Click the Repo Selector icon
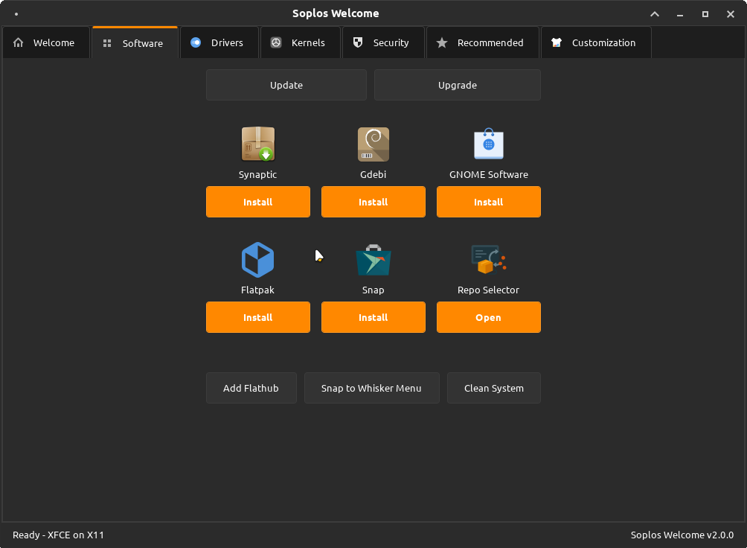The height and width of the screenshot is (548, 747). click(488, 259)
